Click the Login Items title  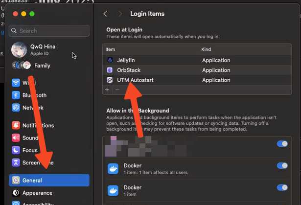147,14
